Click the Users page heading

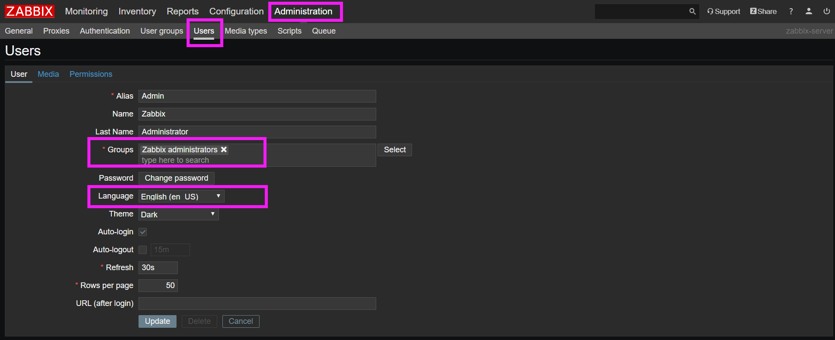[23, 51]
